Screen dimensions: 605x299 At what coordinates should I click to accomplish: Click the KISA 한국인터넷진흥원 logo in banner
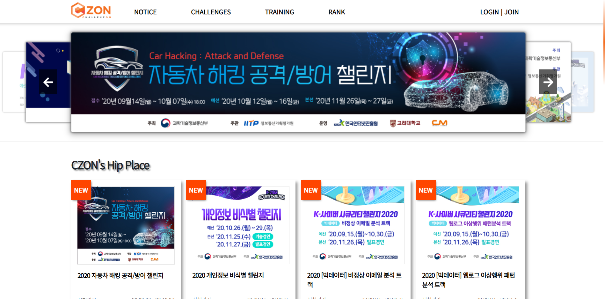point(356,123)
